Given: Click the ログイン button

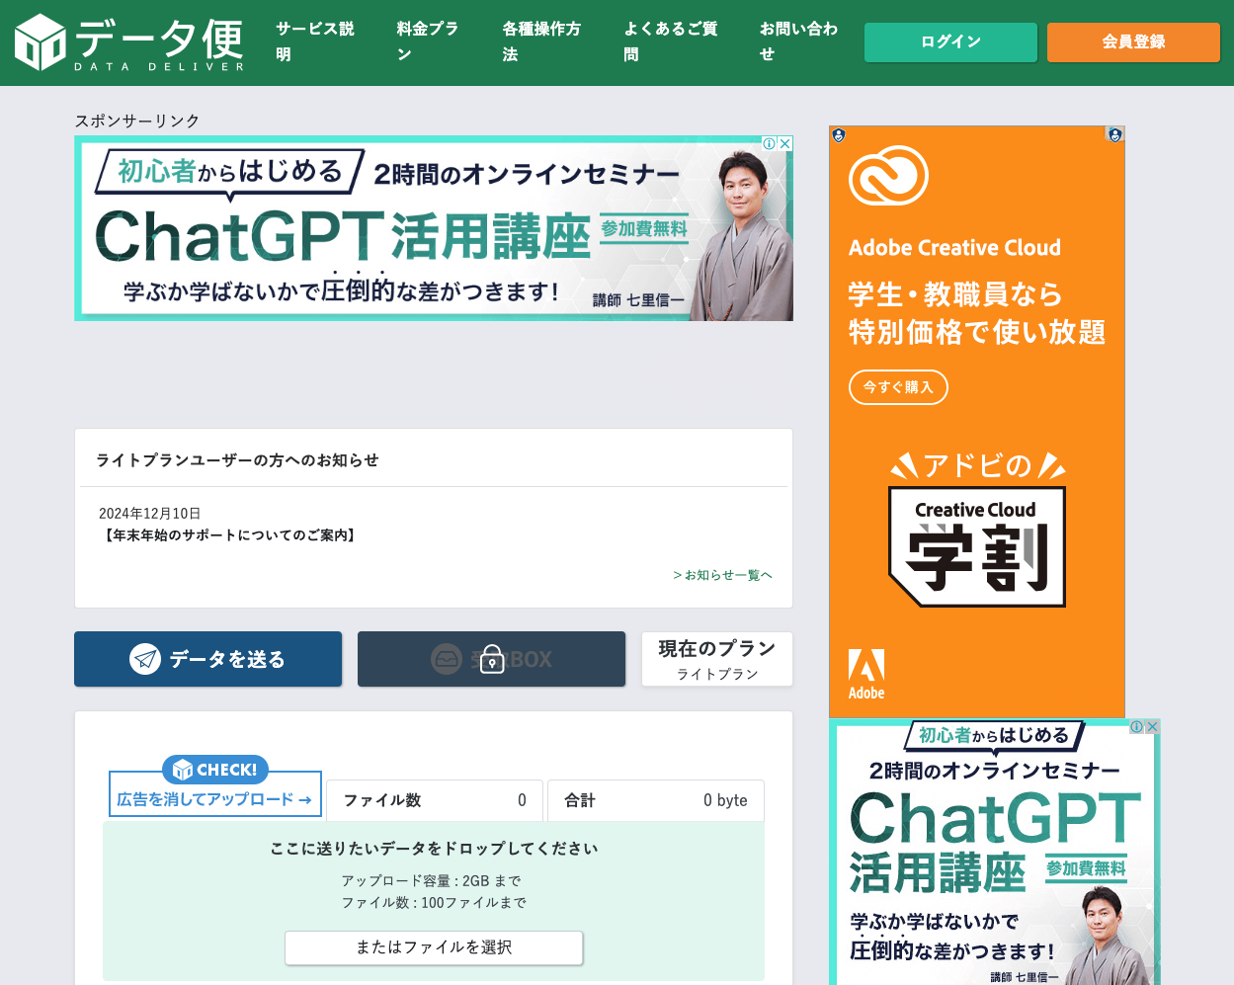Looking at the screenshot, I should (949, 41).
